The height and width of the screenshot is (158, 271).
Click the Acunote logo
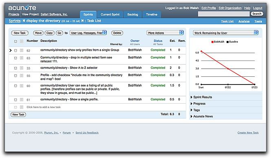point(22,8)
